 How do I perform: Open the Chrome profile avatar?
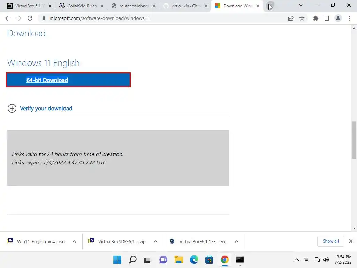[x=338, y=18]
